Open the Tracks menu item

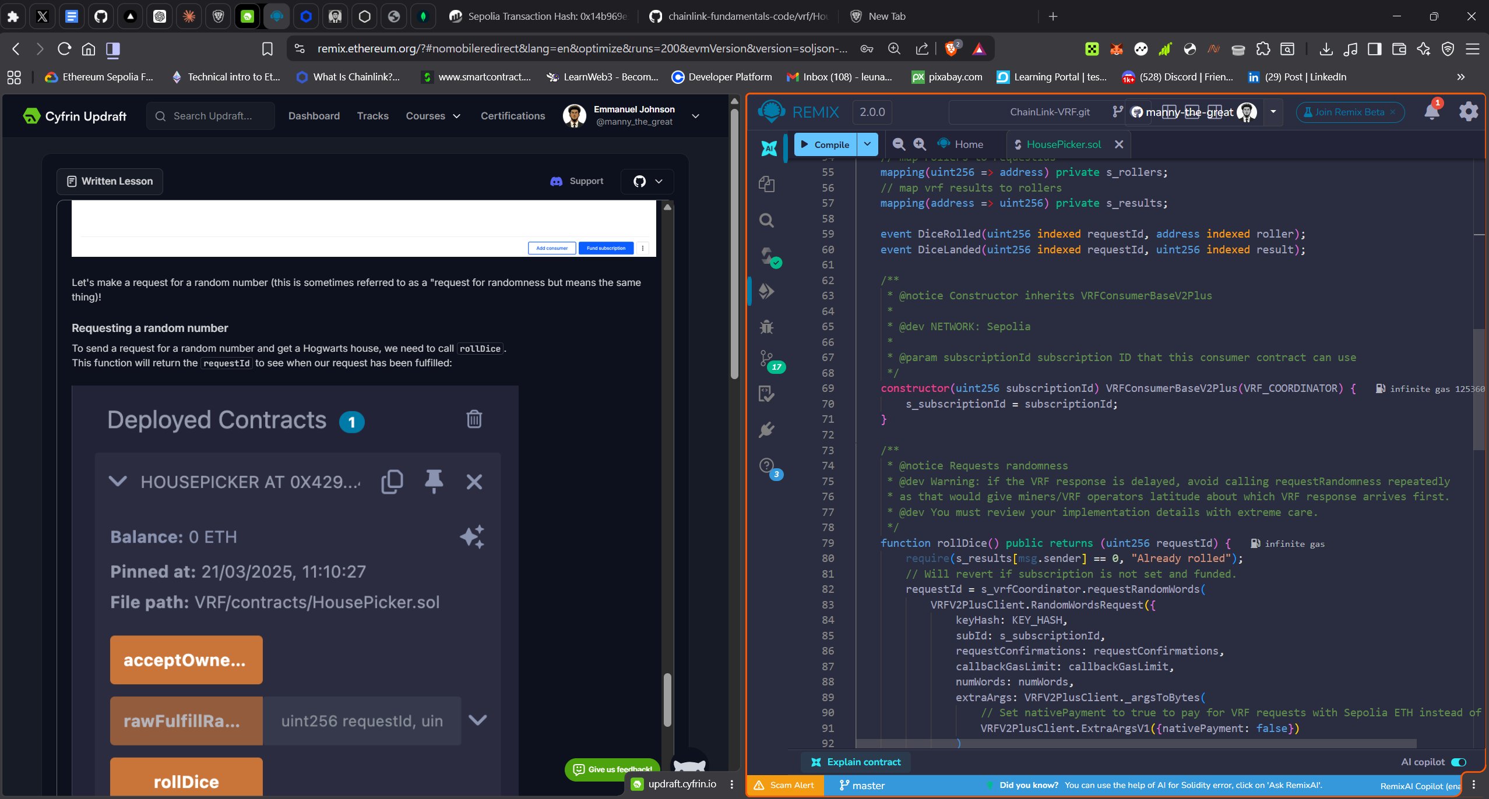click(372, 116)
